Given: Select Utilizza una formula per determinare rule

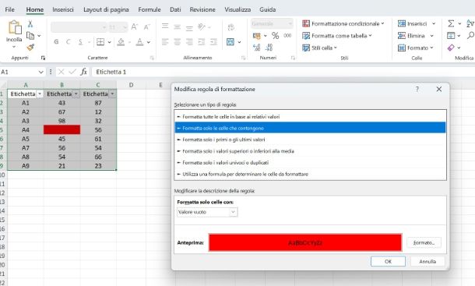Looking at the screenshot, I should coord(310,174).
